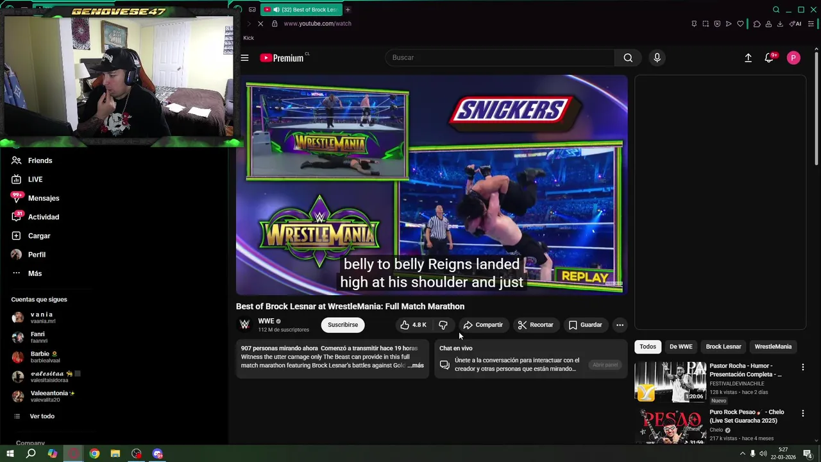
Task: Open Windows taskbar search
Action: [30, 454]
